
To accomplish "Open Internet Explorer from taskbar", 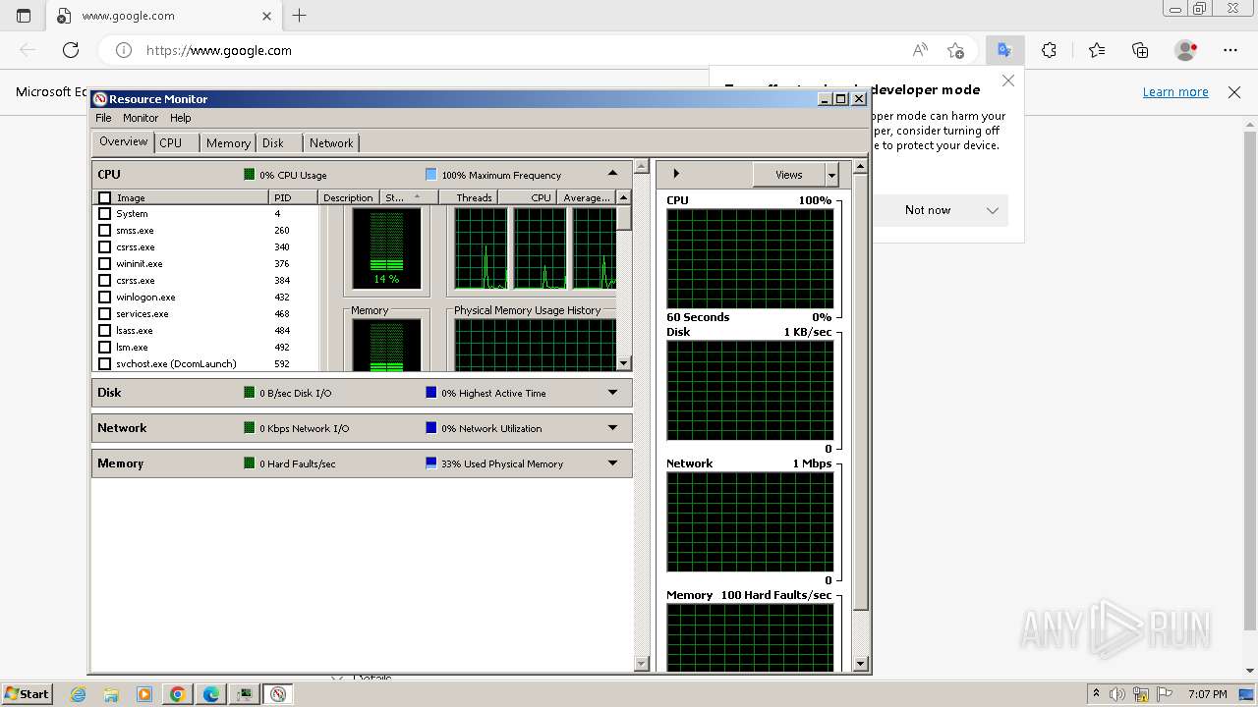I will coord(79,694).
